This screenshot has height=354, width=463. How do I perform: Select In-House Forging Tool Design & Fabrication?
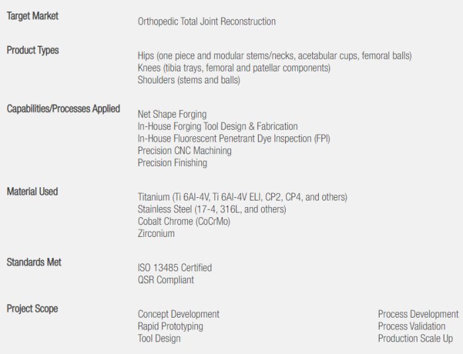[x=218, y=126]
